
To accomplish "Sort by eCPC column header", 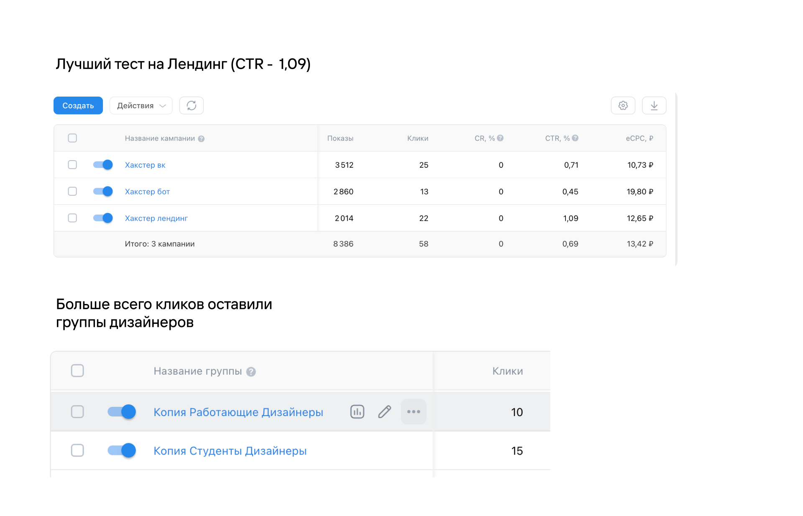I will point(639,138).
